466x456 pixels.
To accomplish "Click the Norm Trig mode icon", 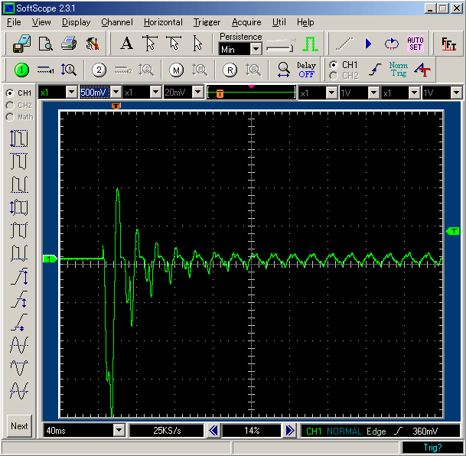I will coord(398,70).
